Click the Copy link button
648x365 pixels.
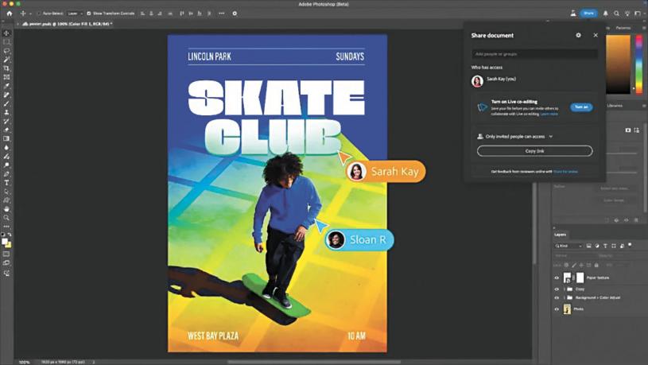point(534,150)
